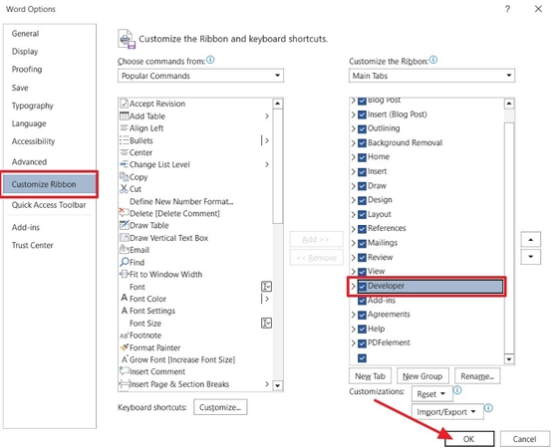Click the info icon next to Reset
The width and height of the screenshot is (553, 448).
pyautogui.click(x=457, y=390)
